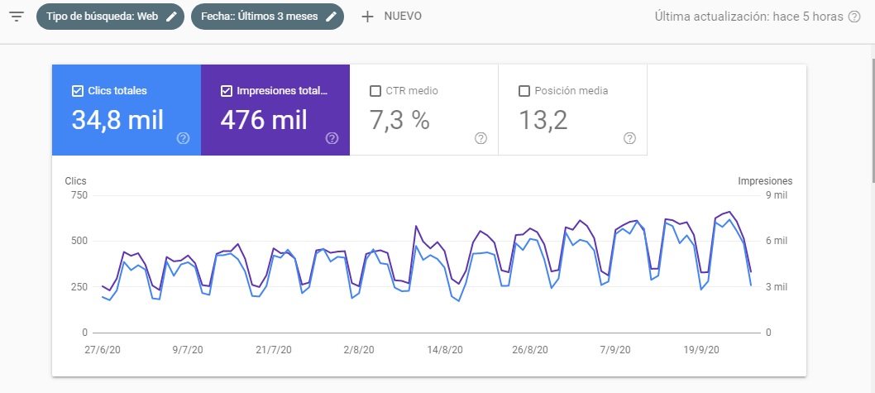Edit the Tipo de búsqueda pencil icon
Screen dimensions: 875x393
point(171,17)
